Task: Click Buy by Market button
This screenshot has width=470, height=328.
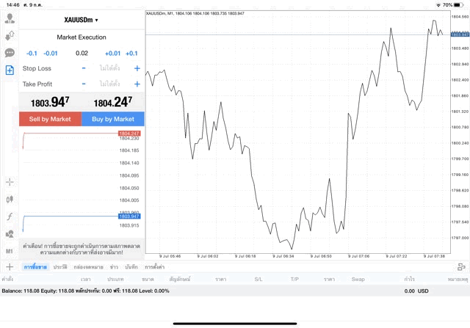Action: click(x=113, y=119)
